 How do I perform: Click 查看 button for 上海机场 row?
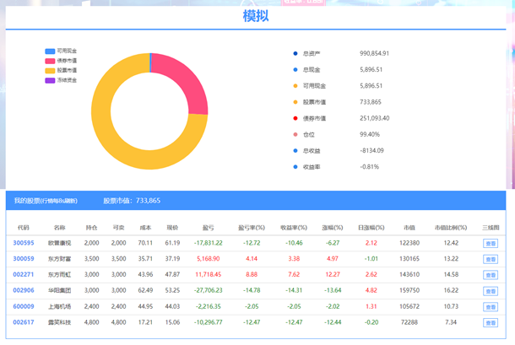490,306
